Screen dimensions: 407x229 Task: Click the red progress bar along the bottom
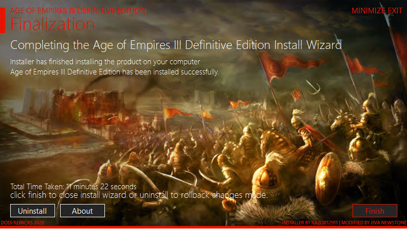coord(204,227)
